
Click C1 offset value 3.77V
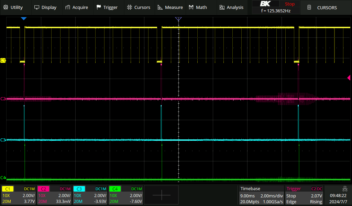[x=30, y=201]
